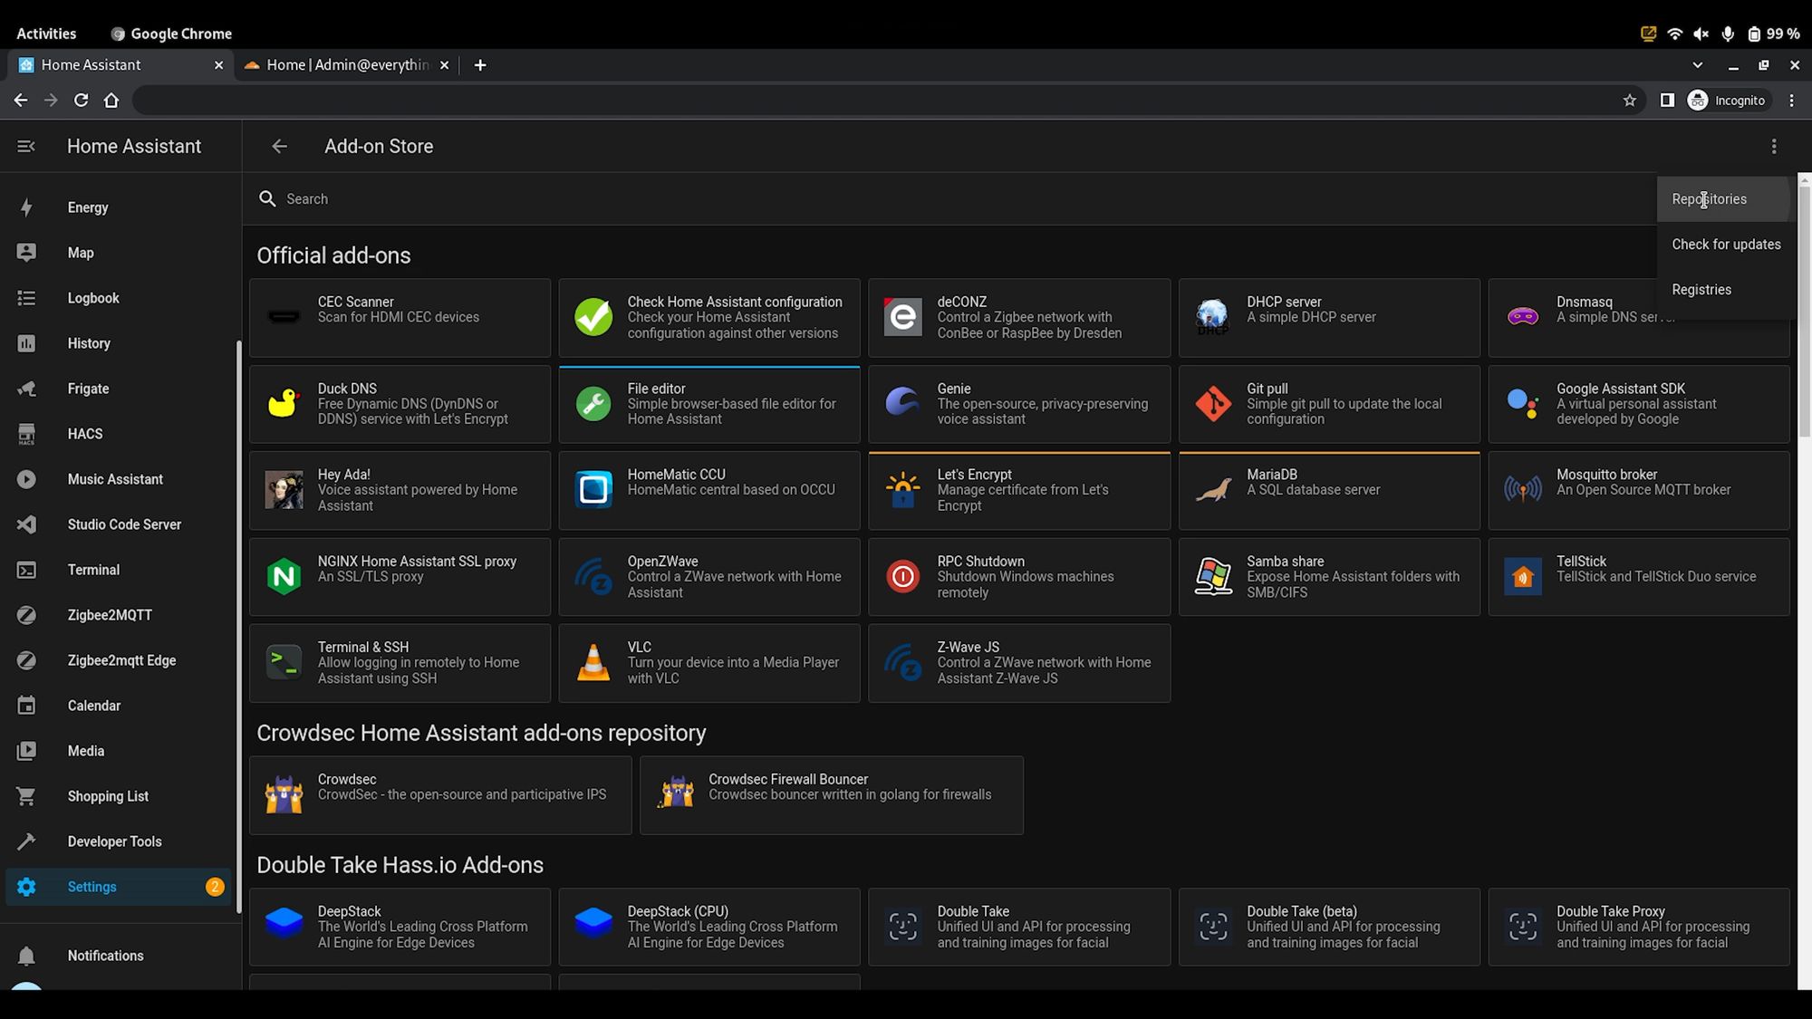Open a new Chrome tab

(x=480, y=65)
